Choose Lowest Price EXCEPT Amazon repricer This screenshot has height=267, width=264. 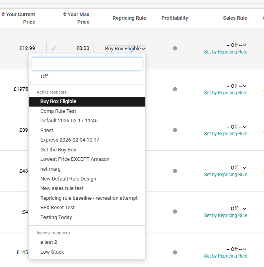coord(87,159)
